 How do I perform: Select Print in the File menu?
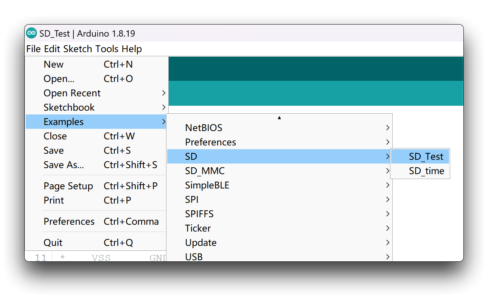[x=96, y=200]
